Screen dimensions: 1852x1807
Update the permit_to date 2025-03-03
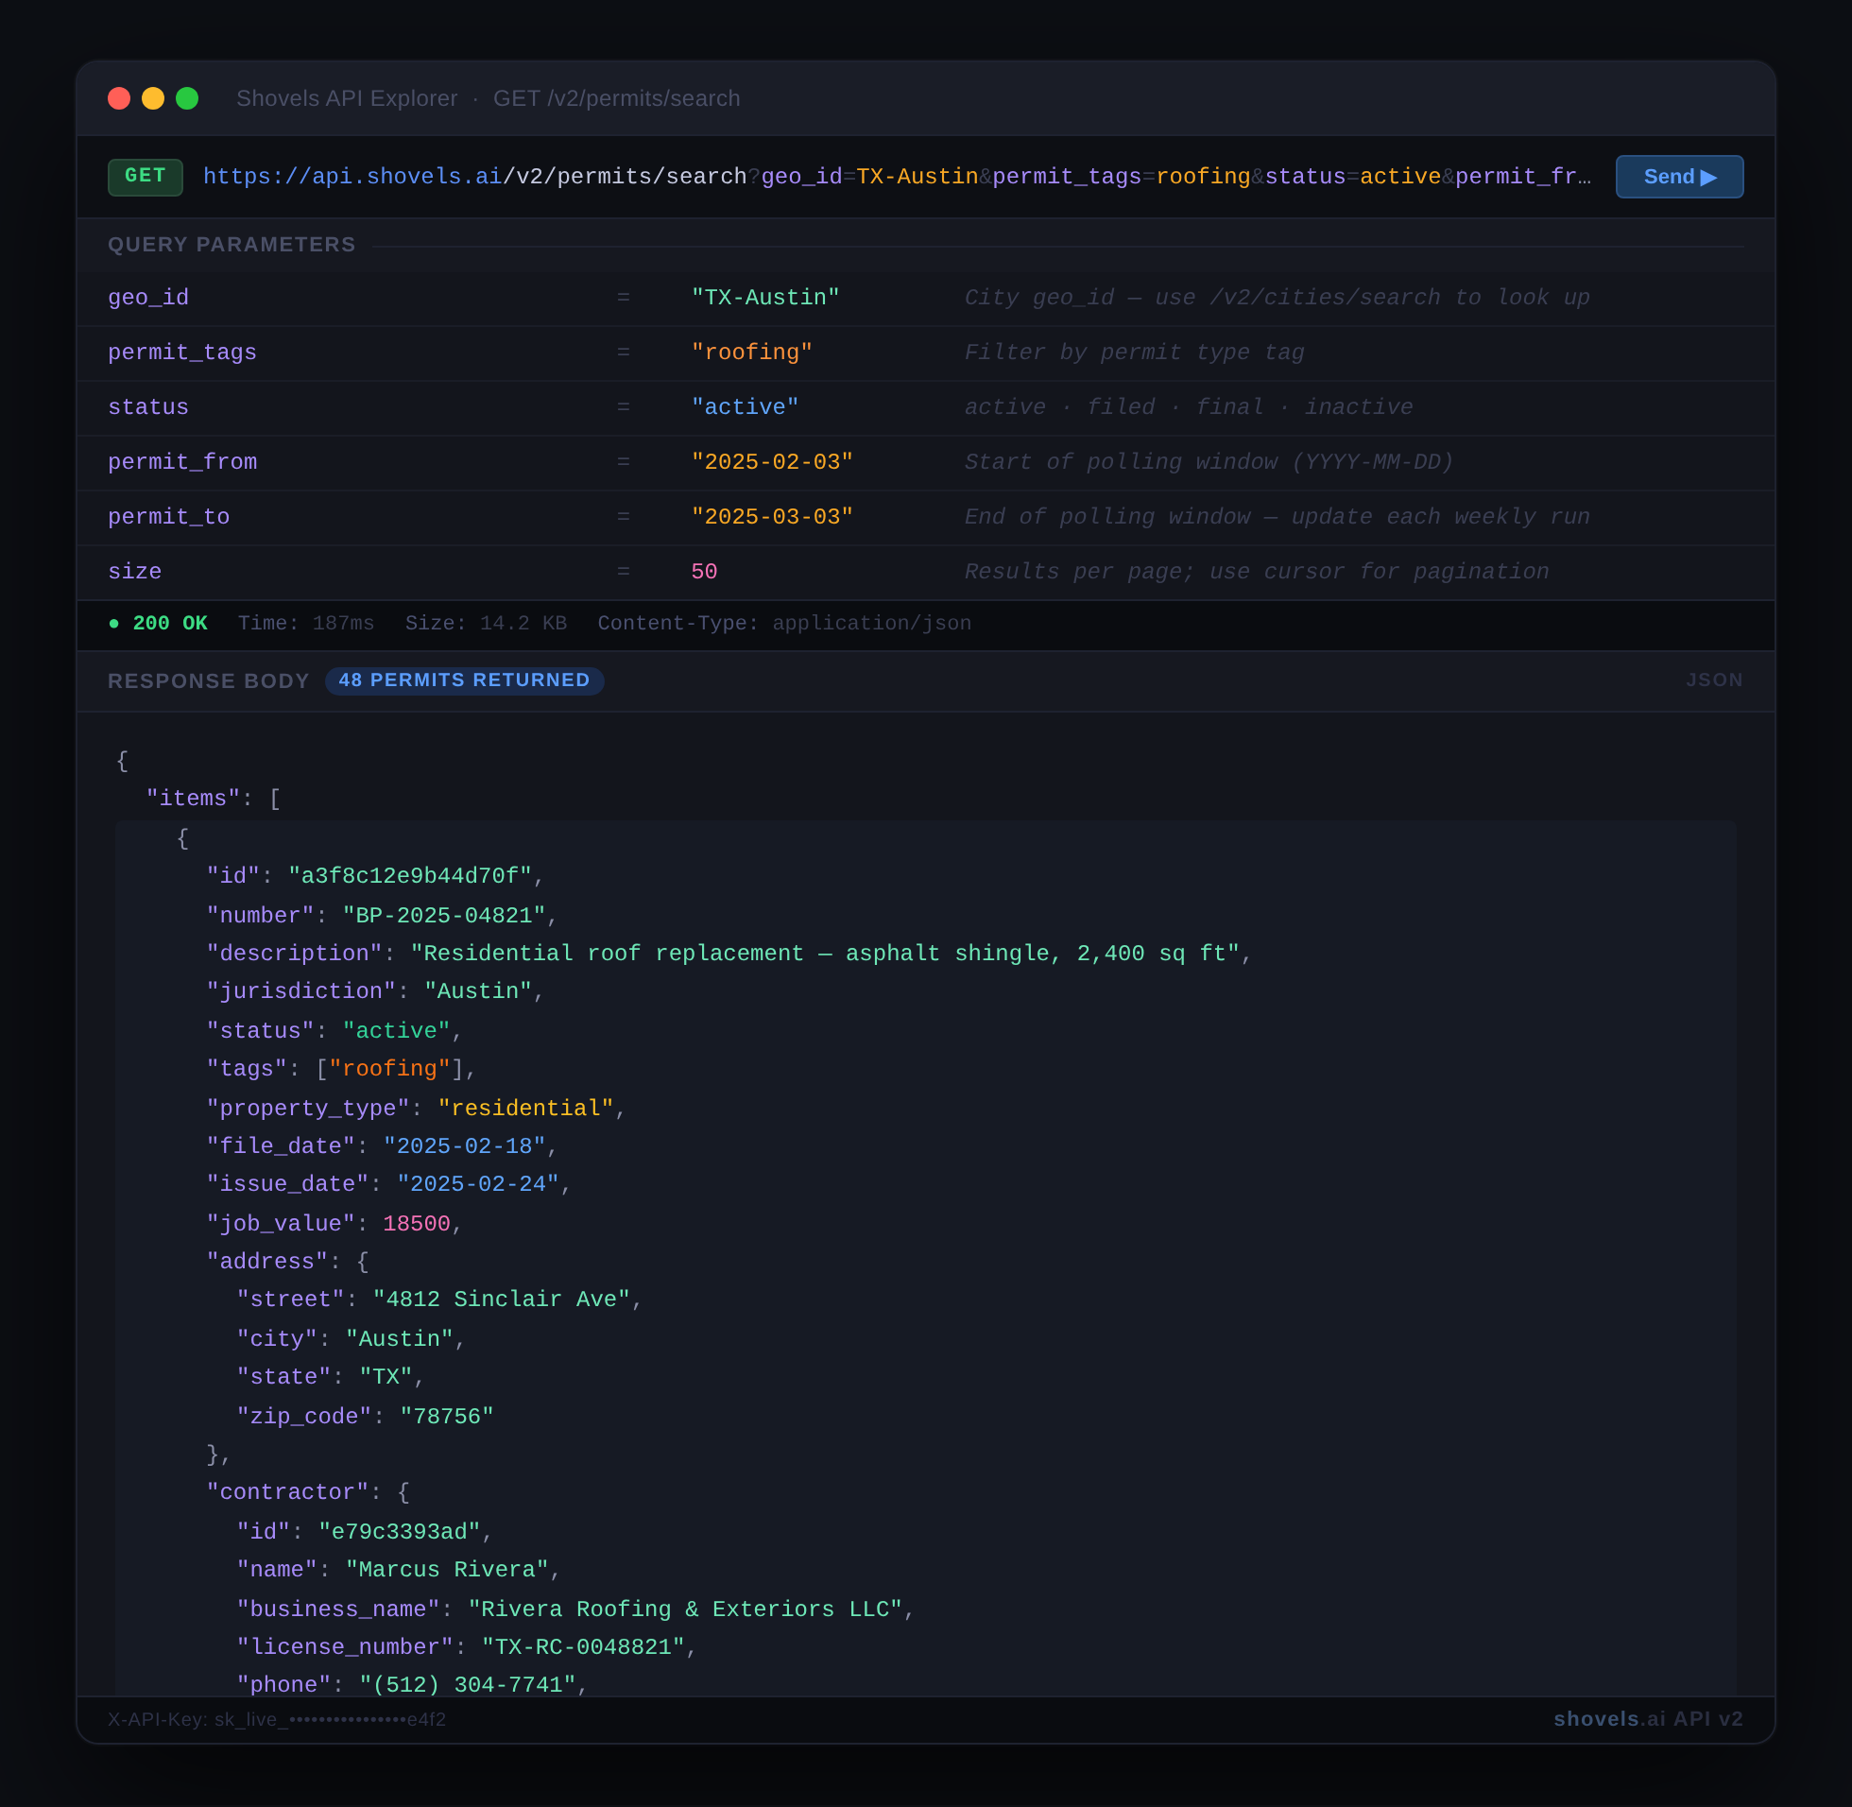pyautogui.click(x=772, y=516)
